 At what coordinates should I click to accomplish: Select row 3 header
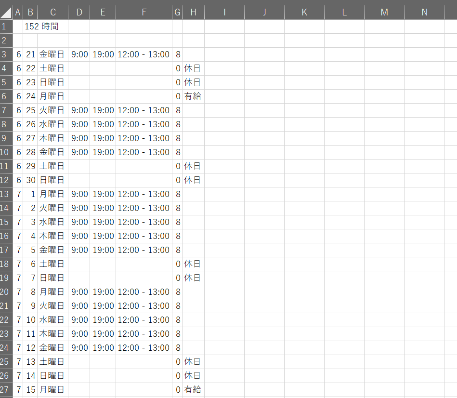[x=6, y=54]
